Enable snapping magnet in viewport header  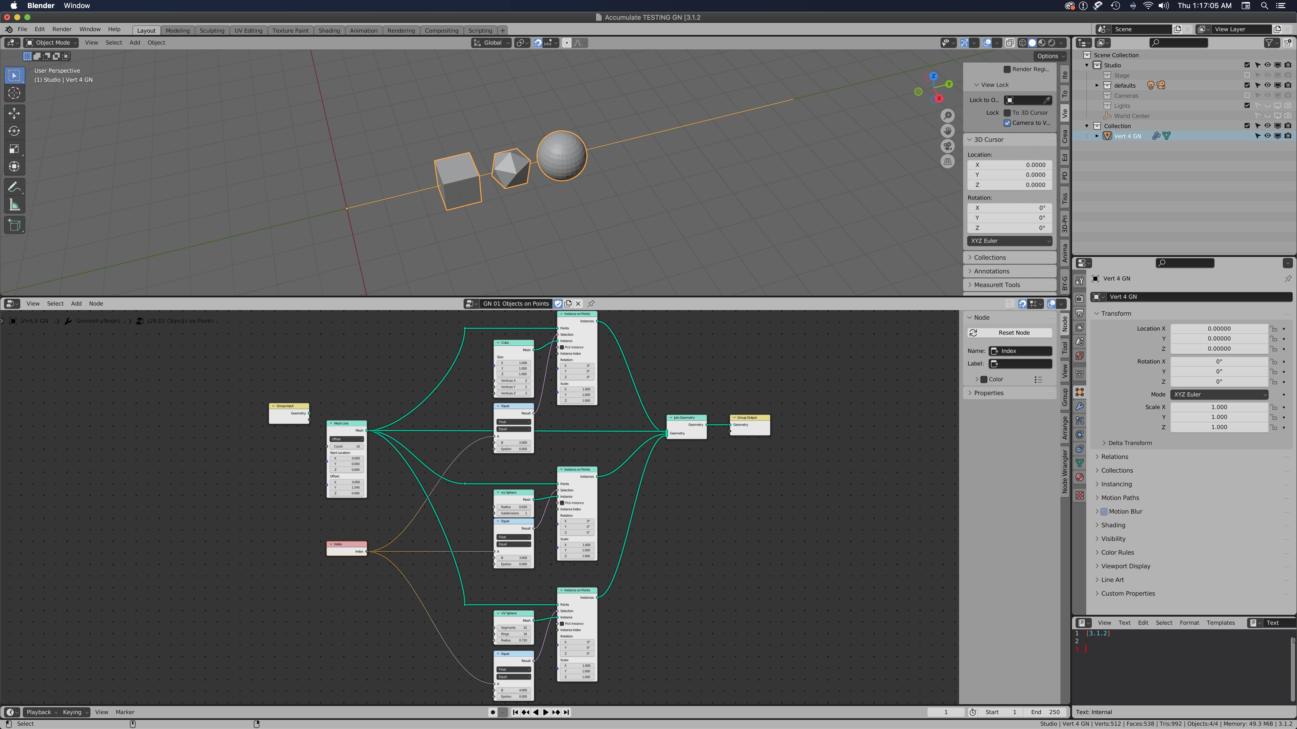[x=538, y=43]
